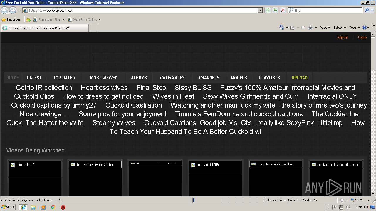Select LATEST in site navigation

coord(34,78)
